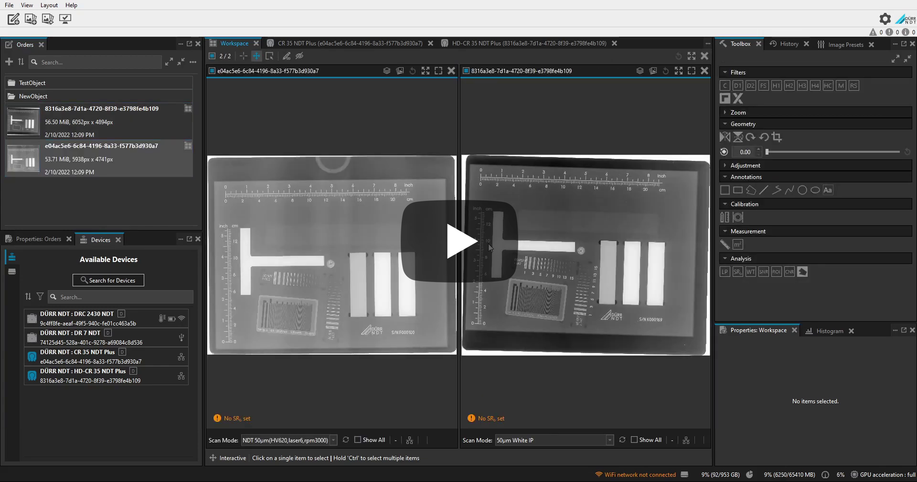This screenshot has width=917, height=482.
Task: Choose the text annotation tool (Aa)
Action: 828,190
